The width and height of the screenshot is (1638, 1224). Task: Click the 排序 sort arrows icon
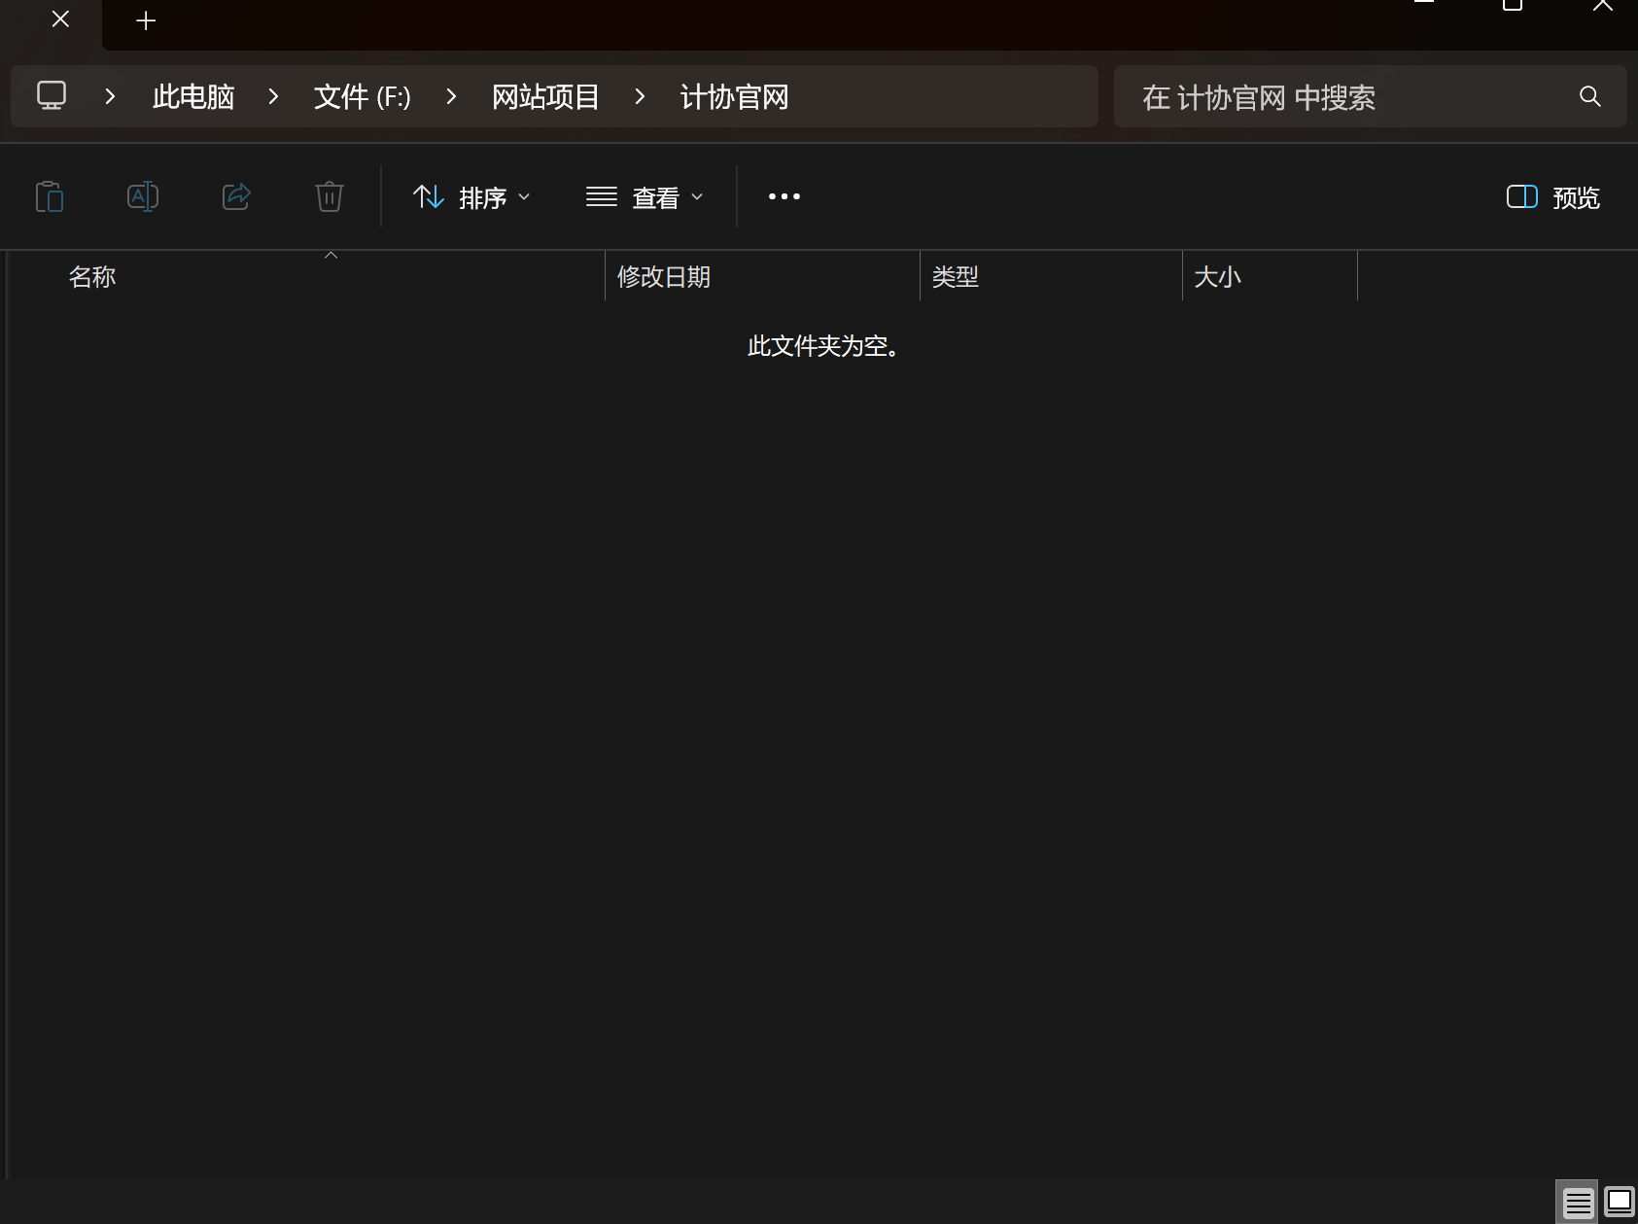(x=428, y=196)
